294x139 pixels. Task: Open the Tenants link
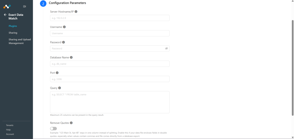click(10, 125)
